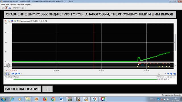182x102 pixels.
Task: Click the РАССОГЛАСОВАНИЕ label
Action: tap(22, 89)
